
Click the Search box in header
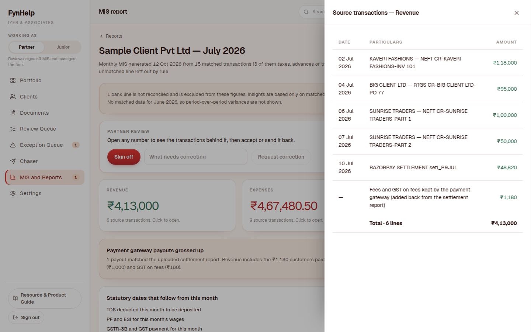tap(312, 12)
